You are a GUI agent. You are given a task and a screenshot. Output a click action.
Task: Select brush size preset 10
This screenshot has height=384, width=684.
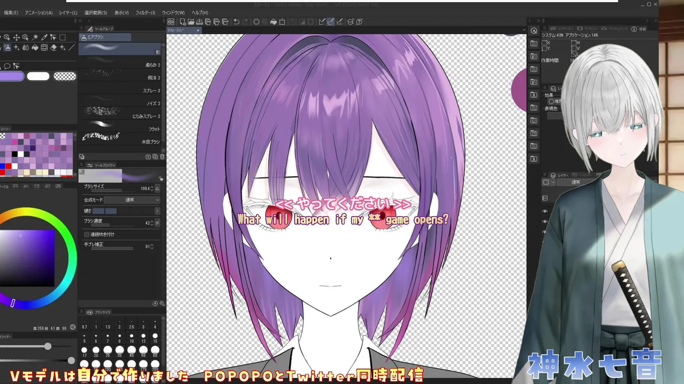point(131,339)
